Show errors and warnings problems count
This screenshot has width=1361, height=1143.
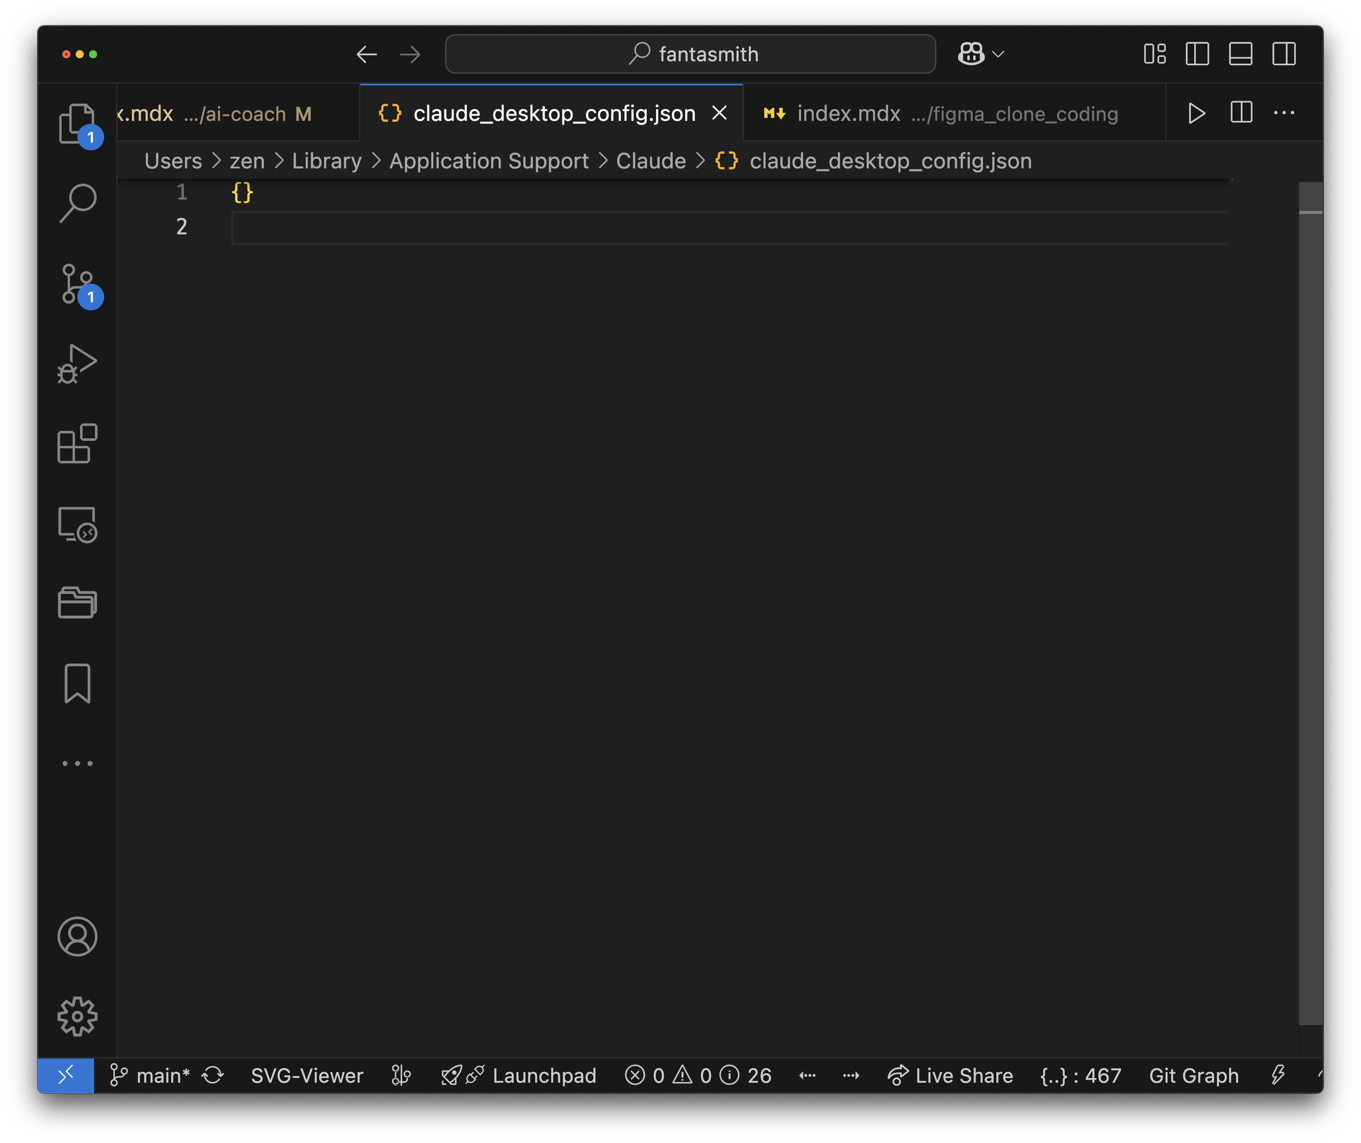tap(698, 1076)
